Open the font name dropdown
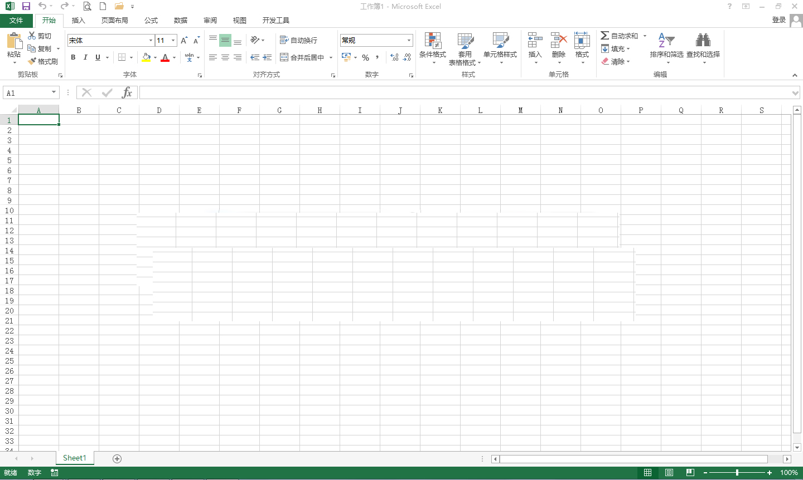The image size is (803, 480). coord(149,40)
